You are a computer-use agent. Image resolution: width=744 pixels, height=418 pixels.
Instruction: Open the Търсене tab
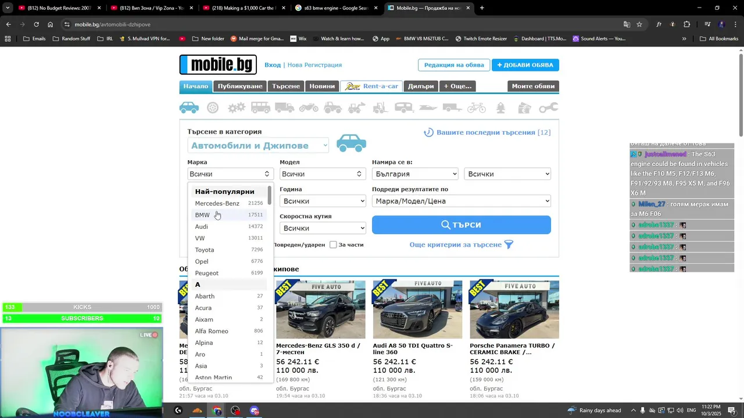(286, 86)
